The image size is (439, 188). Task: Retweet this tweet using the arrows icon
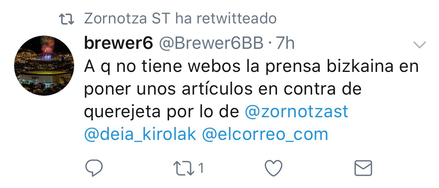tap(184, 168)
